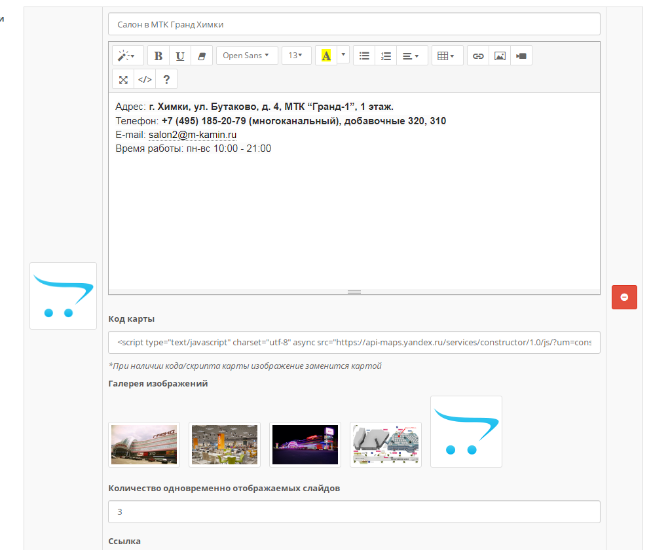Open the table insert dropdown
The width and height of the screenshot is (651, 550).
pos(447,56)
